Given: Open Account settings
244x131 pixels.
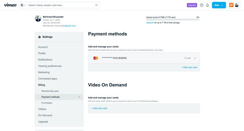Looking at the screenshot, I should [43, 47].
